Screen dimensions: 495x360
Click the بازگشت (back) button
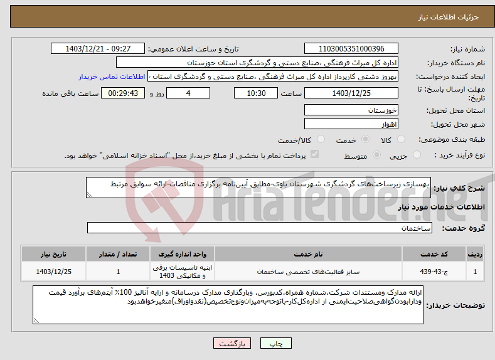[x=232, y=343]
